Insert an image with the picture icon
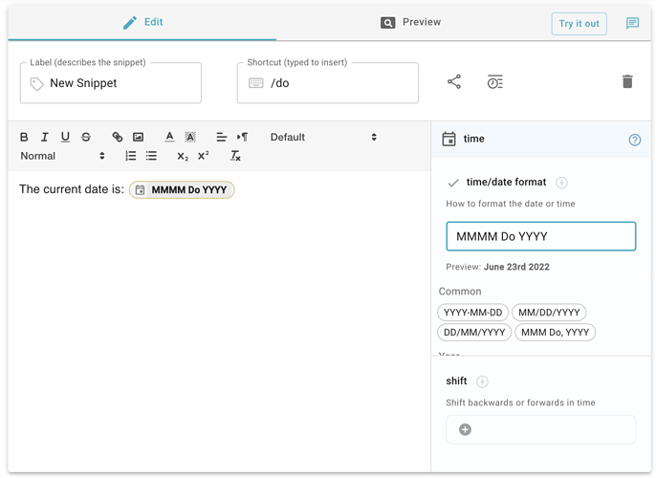The image size is (656, 478). 138,137
